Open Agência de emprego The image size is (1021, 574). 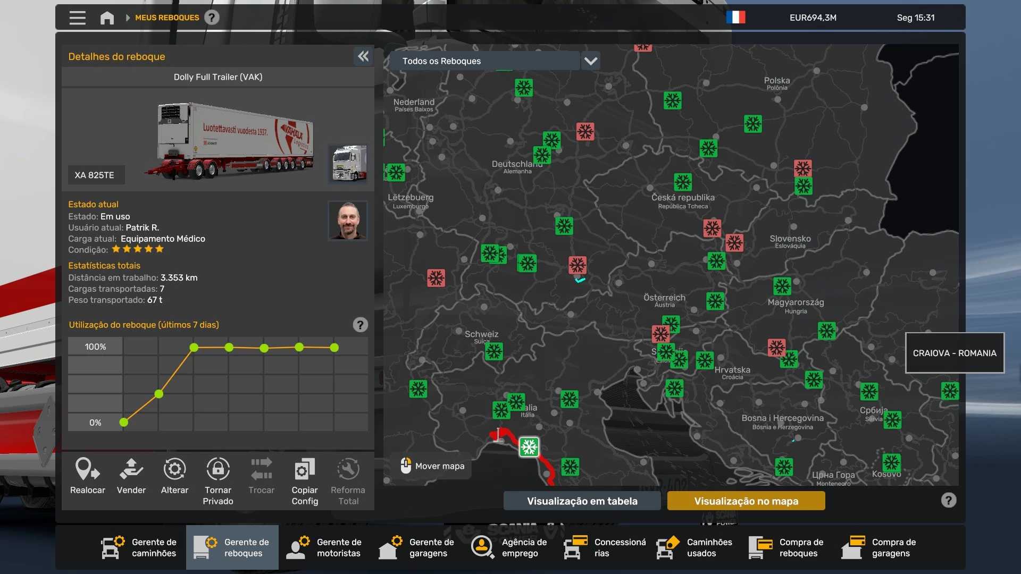click(509, 547)
